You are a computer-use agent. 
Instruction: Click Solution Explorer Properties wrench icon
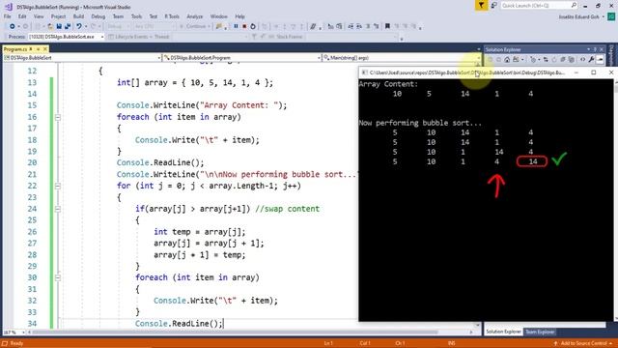pyautogui.click(x=591, y=60)
